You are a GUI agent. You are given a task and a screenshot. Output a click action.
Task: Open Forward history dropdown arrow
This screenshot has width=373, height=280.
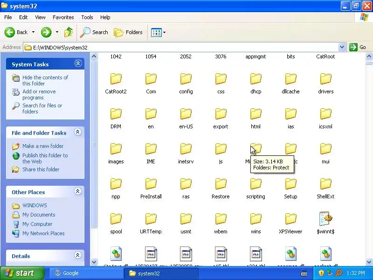click(x=57, y=32)
